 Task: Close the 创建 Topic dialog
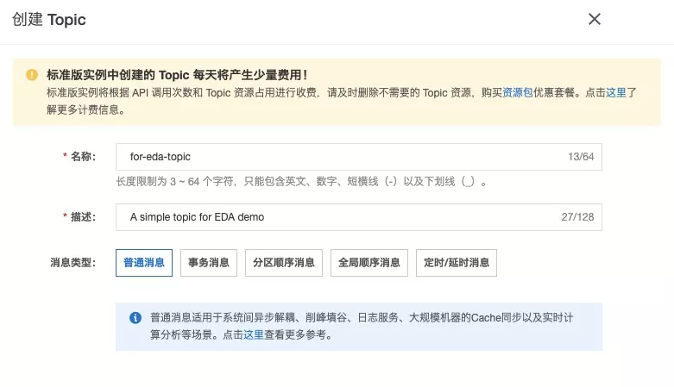click(x=594, y=19)
